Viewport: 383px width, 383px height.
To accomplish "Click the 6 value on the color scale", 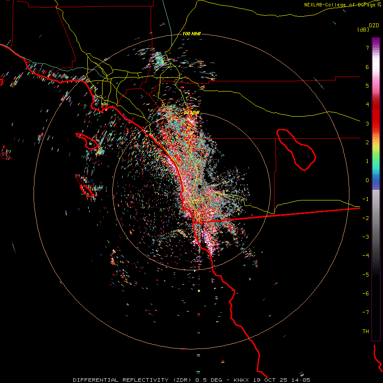I will [x=367, y=67].
